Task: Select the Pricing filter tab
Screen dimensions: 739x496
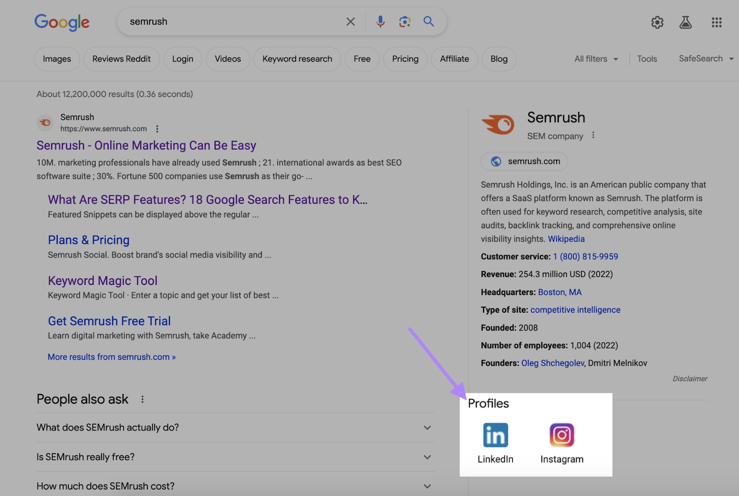Action: pyautogui.click(x=405, y=59)
